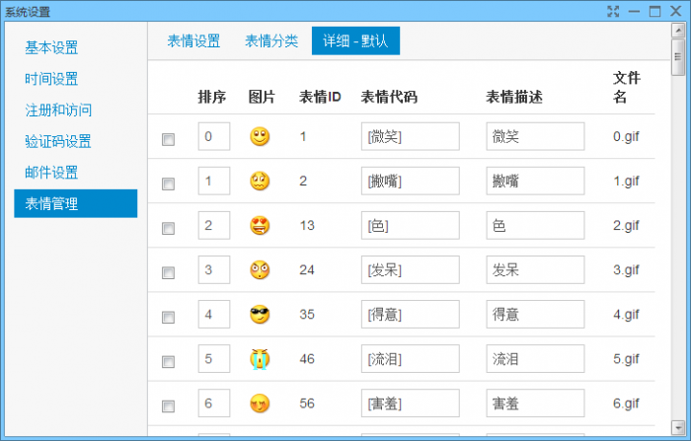Click the 表情ID value 46
691x441 pixels.
(307, 359)
